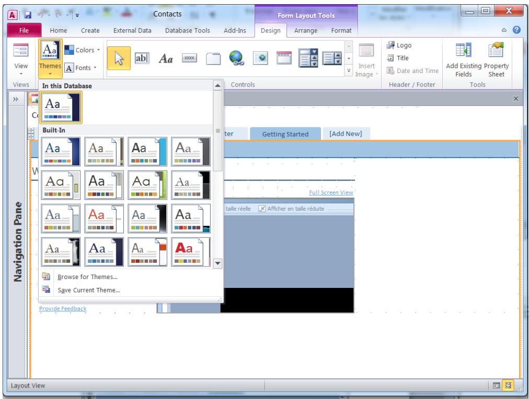This screenshot has height=399, width=529.
Task: Click the Full Screen View link
Action: click(x=331, y=192)
